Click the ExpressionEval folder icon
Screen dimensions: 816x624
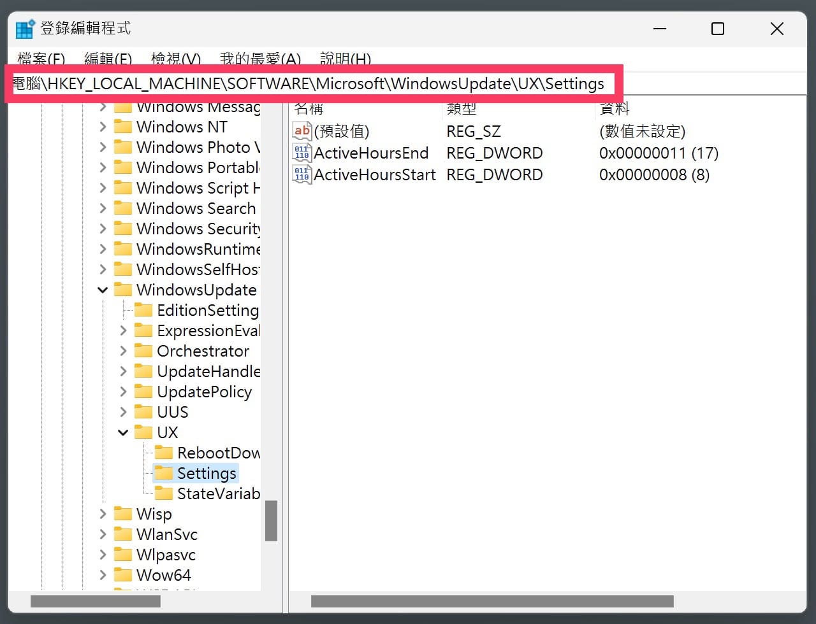pyautogui.click(x=143, y=330)
